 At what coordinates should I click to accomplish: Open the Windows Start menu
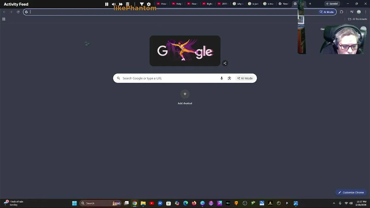[74, 203]
